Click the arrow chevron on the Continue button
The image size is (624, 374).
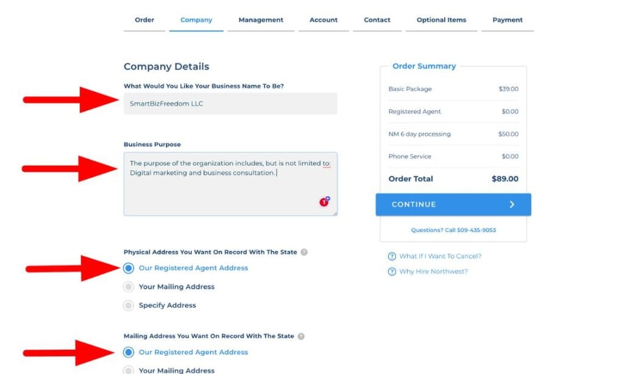coord(512,205)
